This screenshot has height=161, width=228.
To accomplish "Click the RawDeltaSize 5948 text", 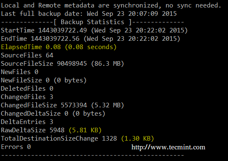I will (x=33, y=130).
